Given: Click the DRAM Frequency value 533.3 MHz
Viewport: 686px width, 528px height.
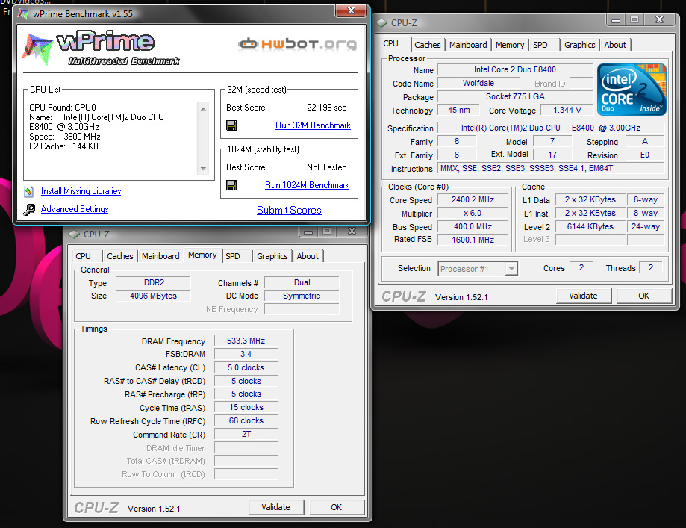Looking at the screenshot, I should pos(246,341).
